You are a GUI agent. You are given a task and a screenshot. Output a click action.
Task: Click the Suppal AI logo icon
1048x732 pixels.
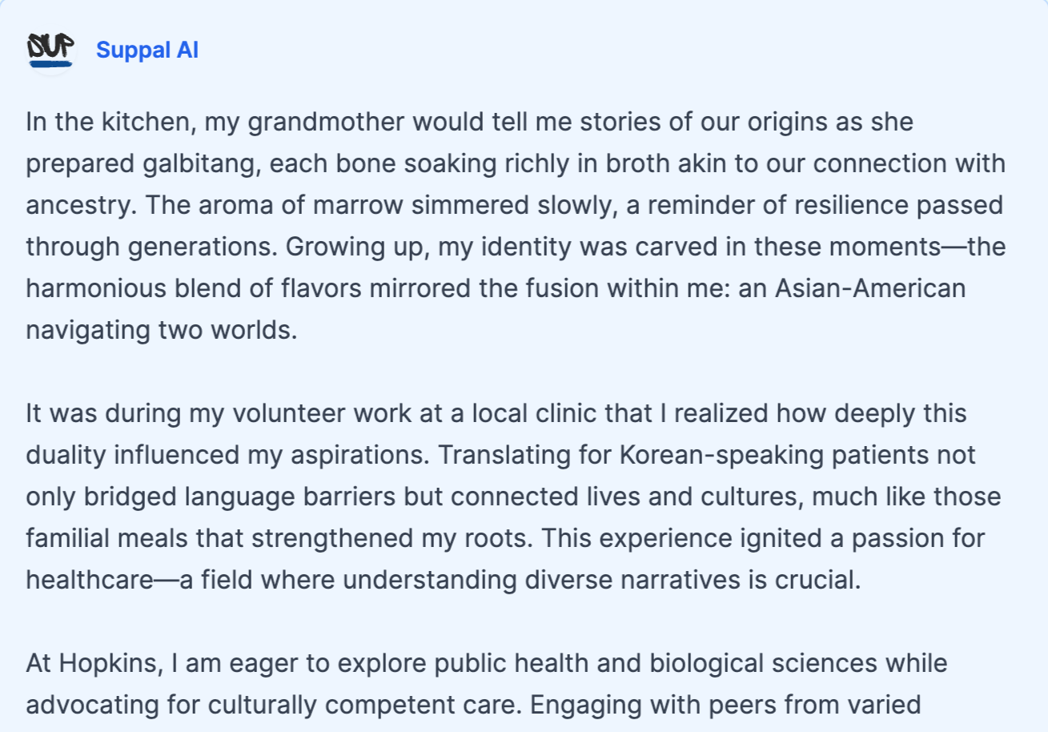tap(50, 50)
